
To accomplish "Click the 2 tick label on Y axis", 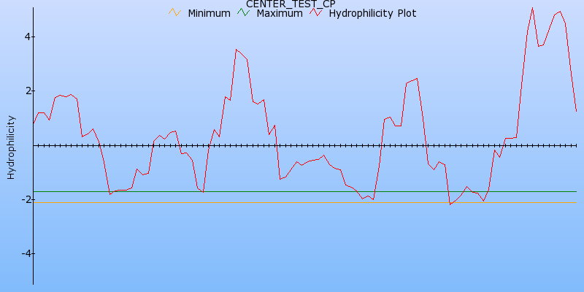I will (26, 91).
